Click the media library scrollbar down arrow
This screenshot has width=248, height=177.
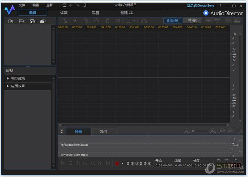point(53,62)
